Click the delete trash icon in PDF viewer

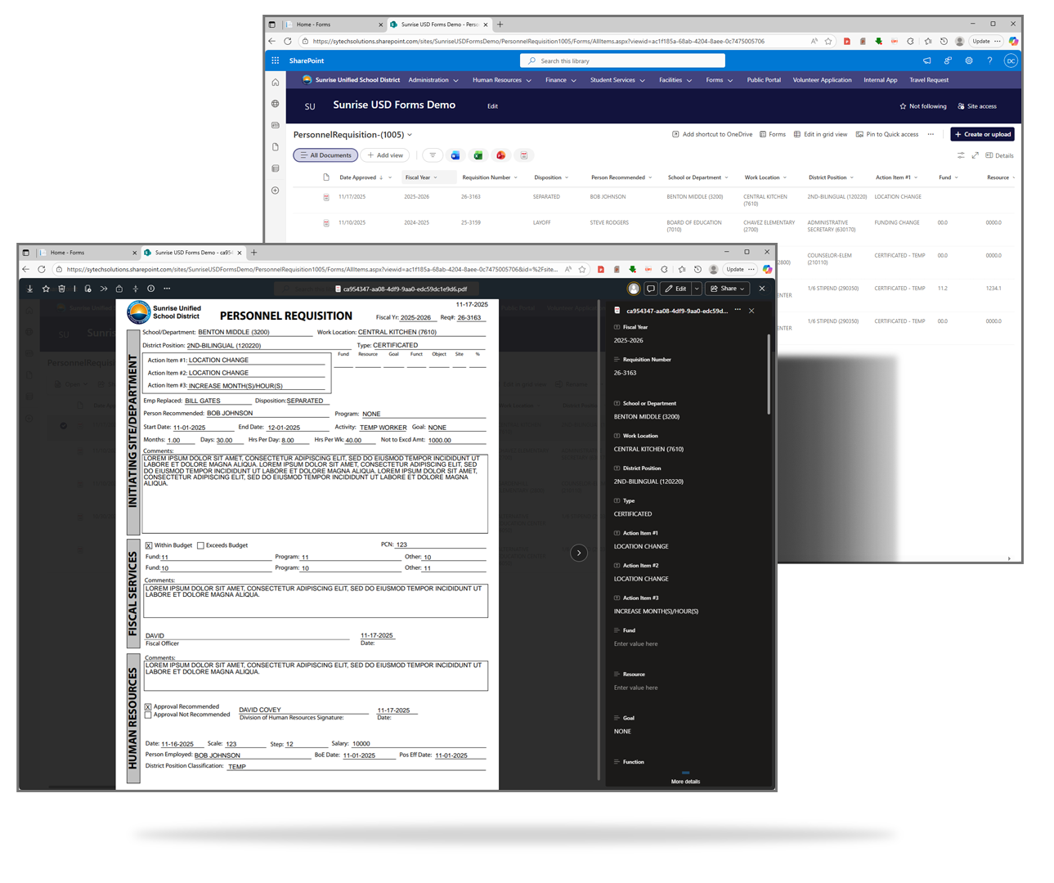pos(61,289)
